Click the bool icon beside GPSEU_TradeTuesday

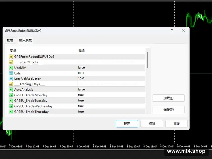pyautogui.click(x=11, y=101)
